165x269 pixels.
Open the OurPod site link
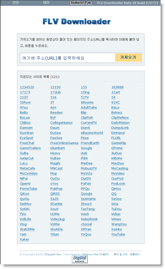coord(117,178)
